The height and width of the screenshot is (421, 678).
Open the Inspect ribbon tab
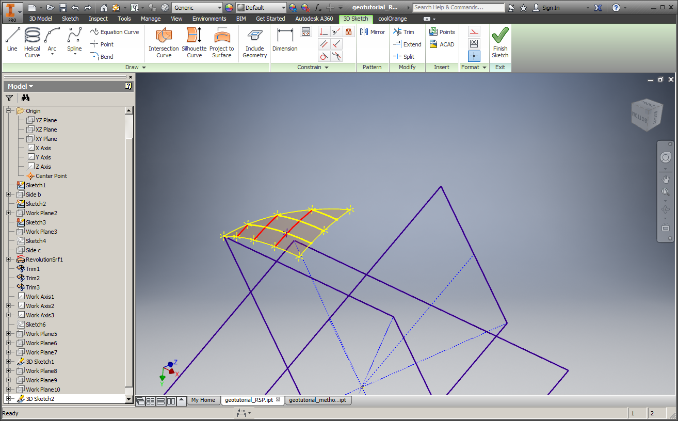[98, 19]
